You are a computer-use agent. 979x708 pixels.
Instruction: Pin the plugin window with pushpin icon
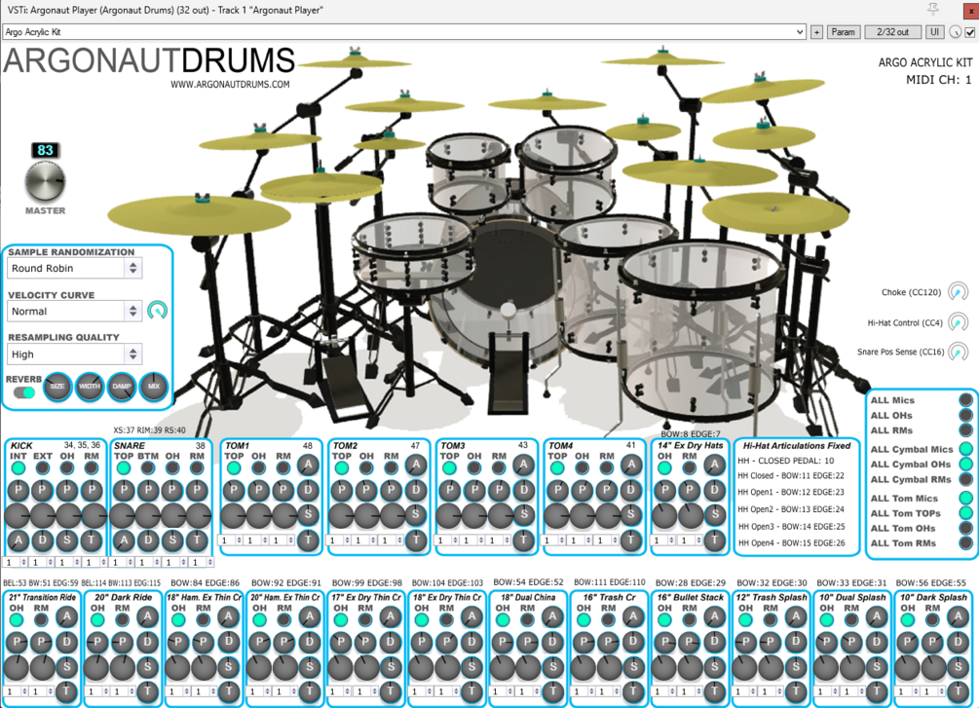(933, 9)
